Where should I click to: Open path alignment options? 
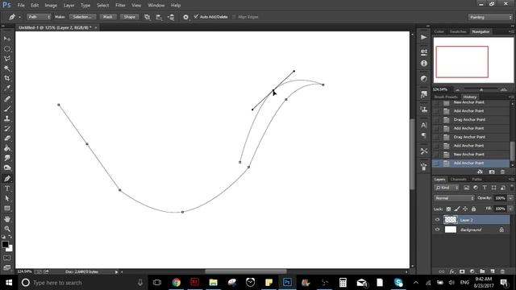click(x=159, y=17)
